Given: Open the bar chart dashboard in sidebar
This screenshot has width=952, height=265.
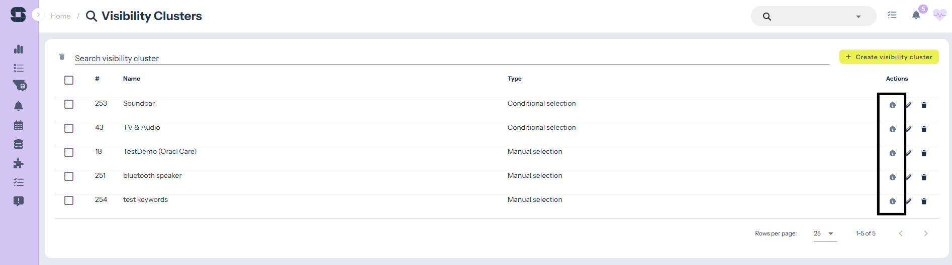Looking at the screenshot, I should tap(19, 49).
